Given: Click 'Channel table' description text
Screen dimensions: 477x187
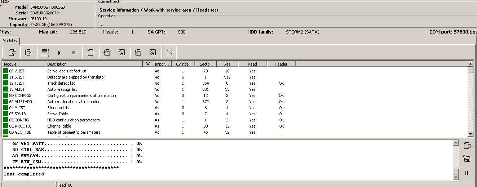Looking at the screenshot, I should [59, 126].
